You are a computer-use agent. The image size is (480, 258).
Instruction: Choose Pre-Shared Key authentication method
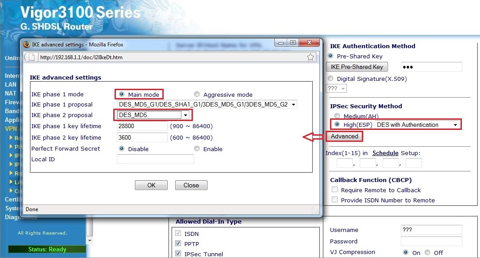click(x=330, y=56)
